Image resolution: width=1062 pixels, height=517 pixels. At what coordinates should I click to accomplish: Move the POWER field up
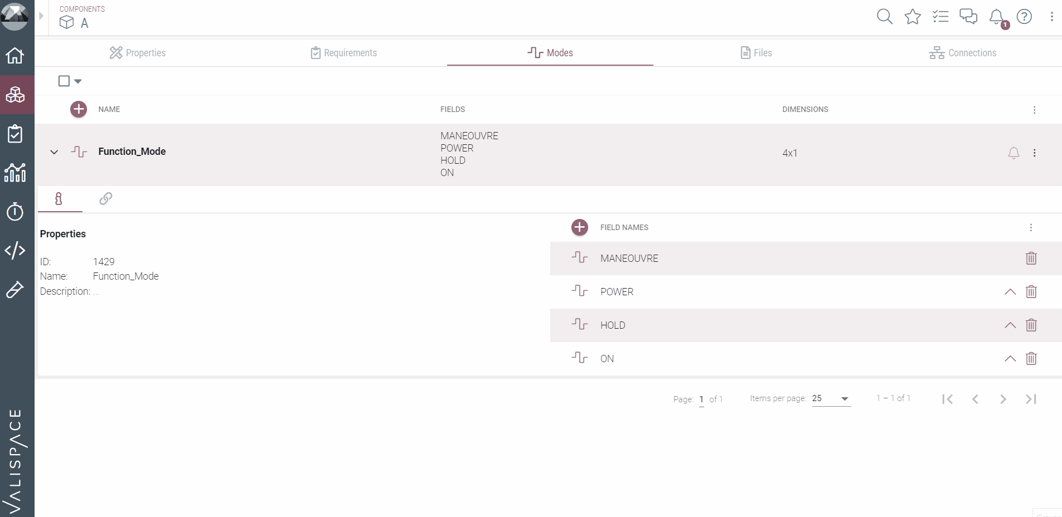coord(1010,292)
